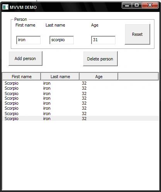Close the MVVM DEMO window
The height and width of the screenshot is (192, 161).
(x=150, y=5)
